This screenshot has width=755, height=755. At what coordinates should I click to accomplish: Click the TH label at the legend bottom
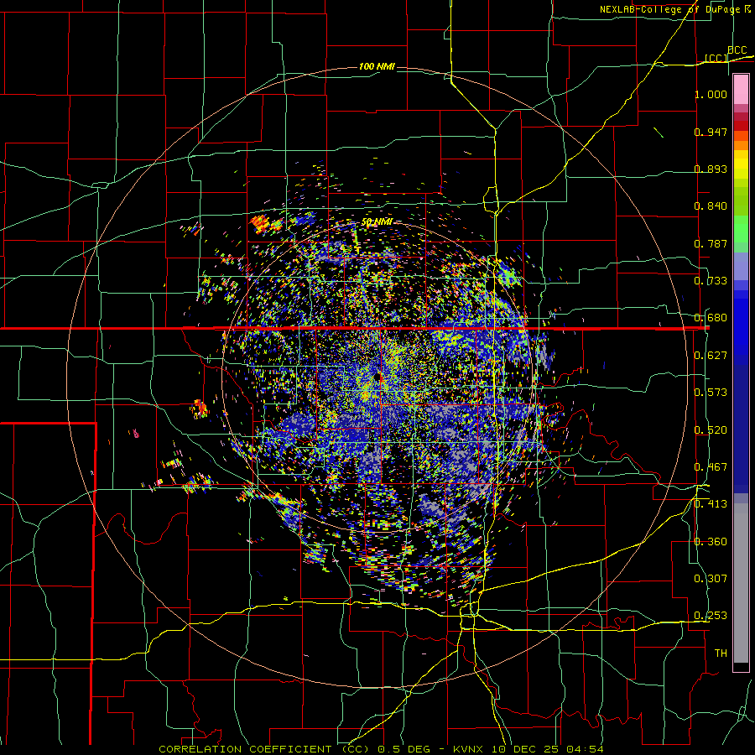tap(721, 653)
